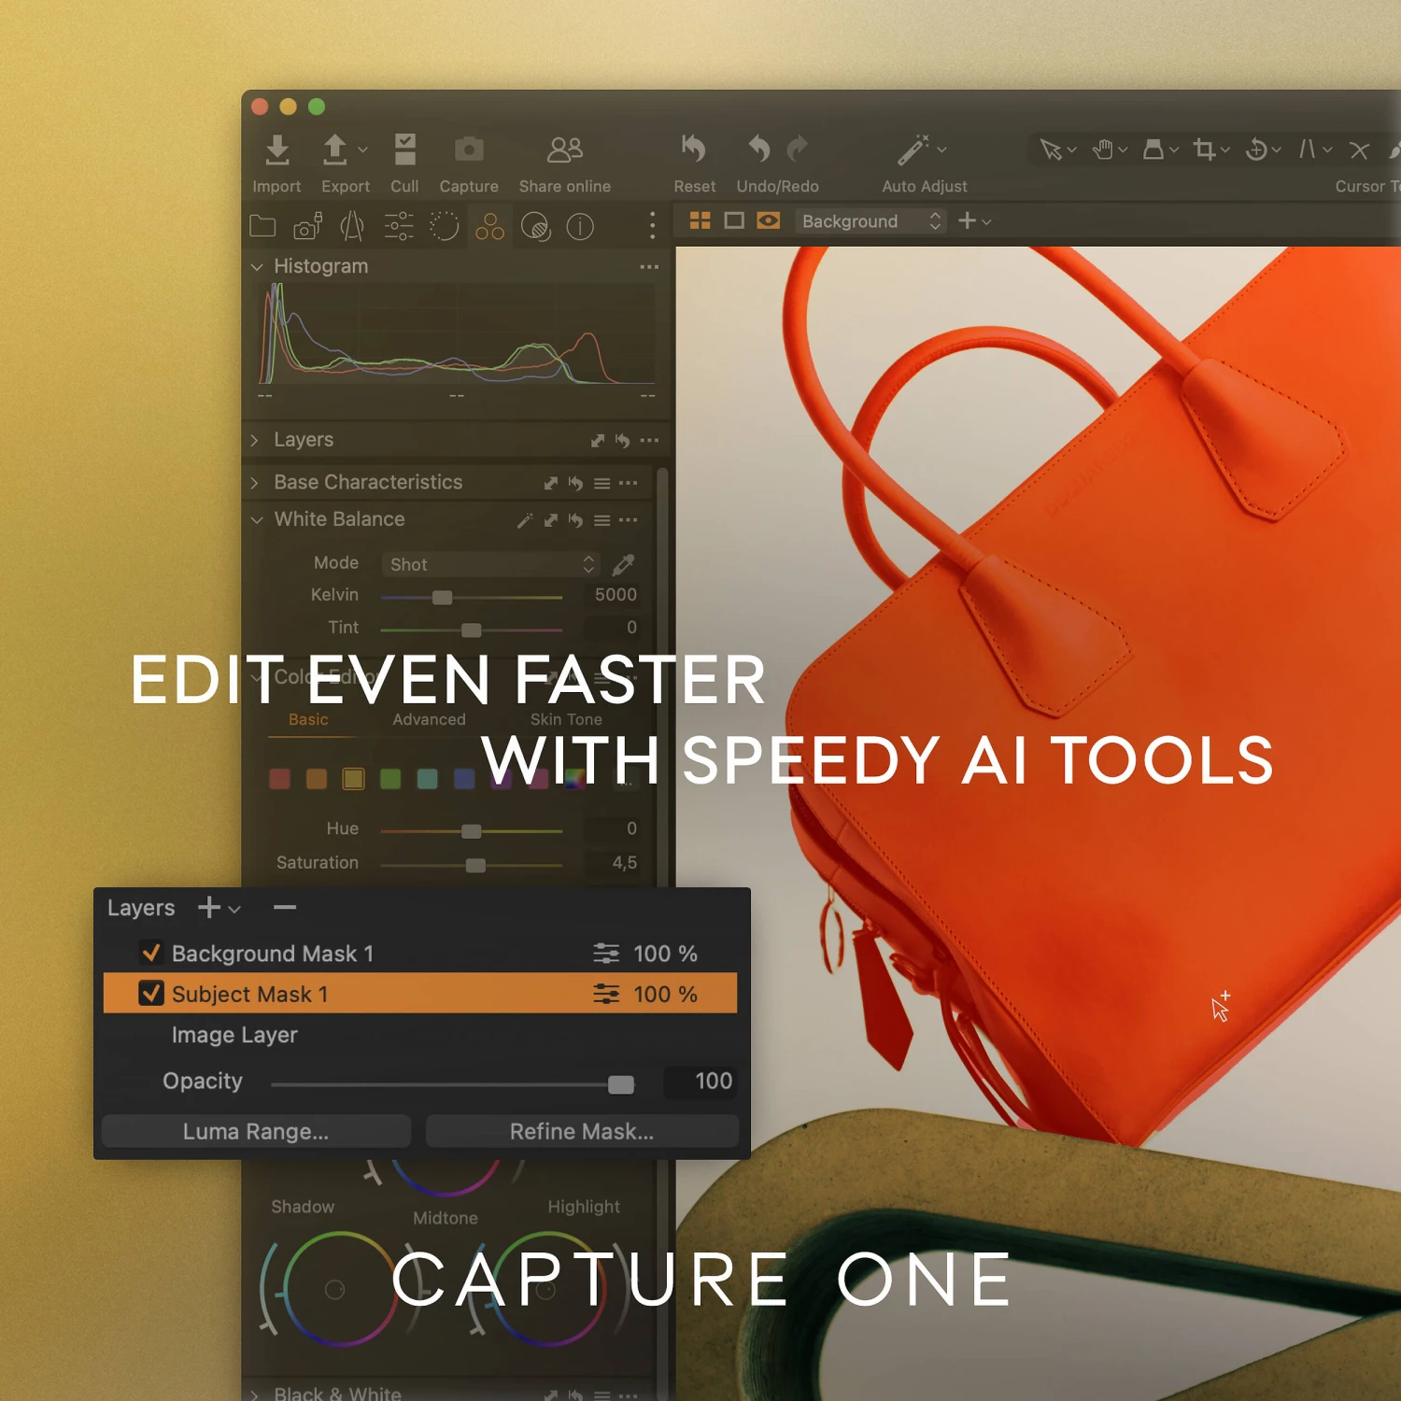Click the layer Opacity slider handle
The image size is (1401, 1401).
click(x=620, y=1084)
